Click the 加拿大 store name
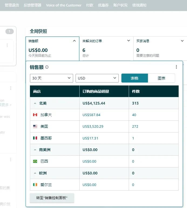 pyautogui.click(x=46, y=115)
